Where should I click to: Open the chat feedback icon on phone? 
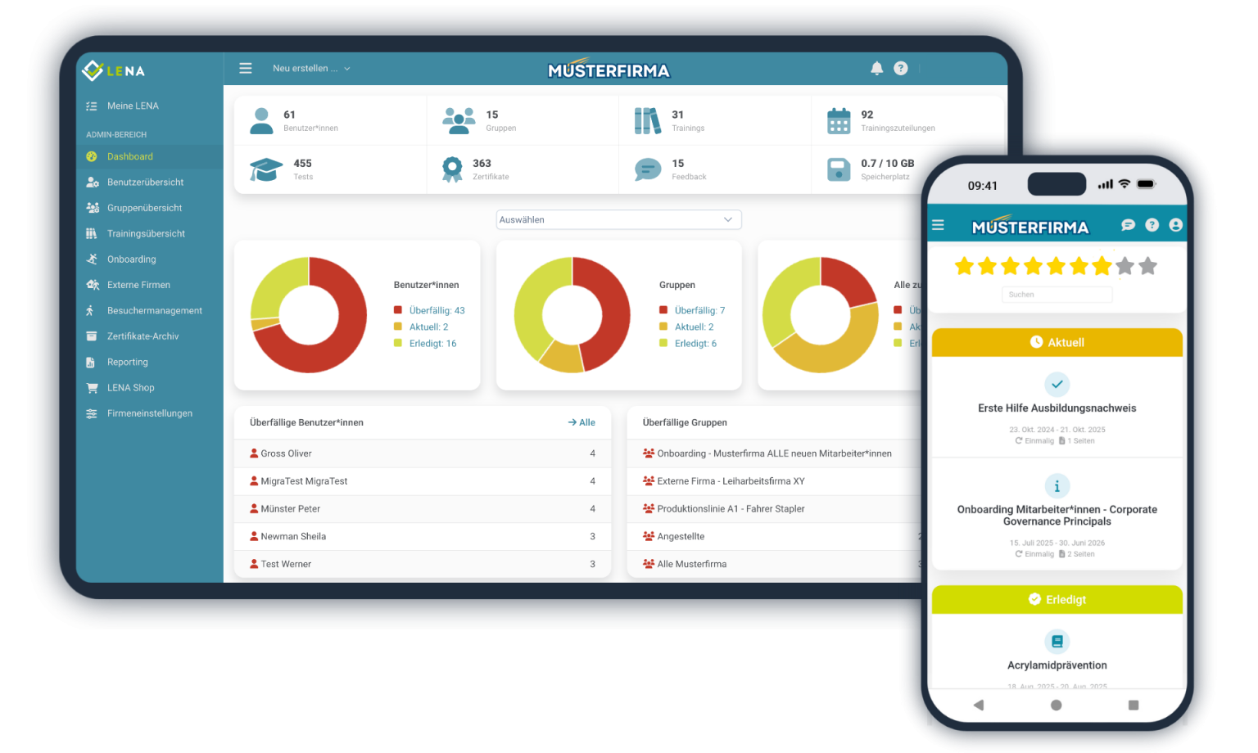coord(1128,225)
